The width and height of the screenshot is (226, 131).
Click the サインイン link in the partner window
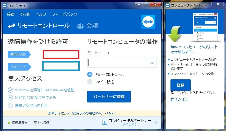[180, 99]
